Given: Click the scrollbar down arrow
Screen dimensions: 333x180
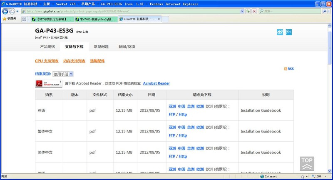Looking at the screenshot, I should tap(329, 171).
